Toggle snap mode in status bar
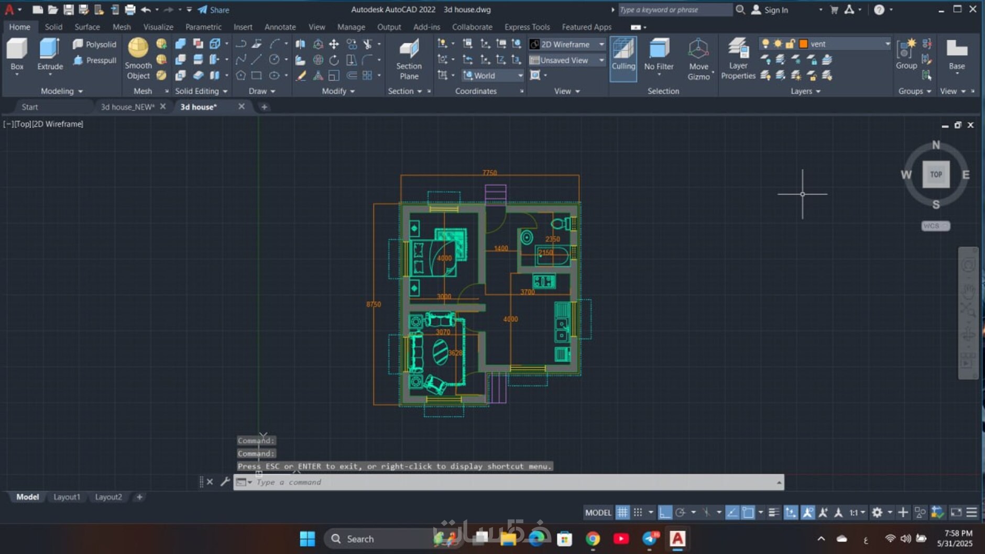This screenshot has width=985, height=554. [x=638, y=513]
